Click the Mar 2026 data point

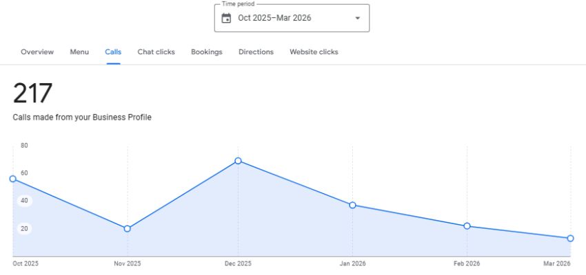tap(570, 239)
